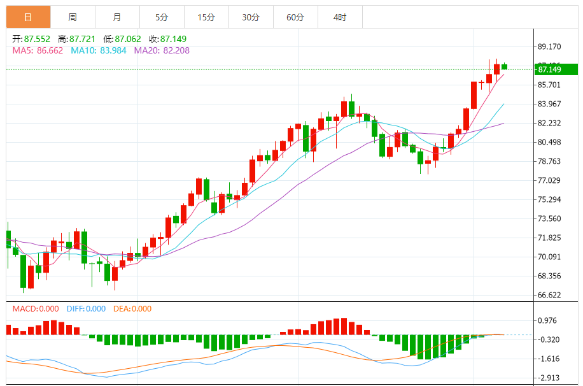Click the DEA:0.000 label
The image size is (583, 386).
point(132,309)
